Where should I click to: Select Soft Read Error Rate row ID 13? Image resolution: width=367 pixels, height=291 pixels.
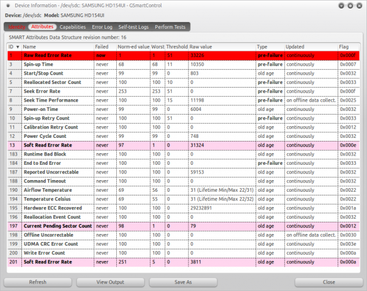click(x=183, y=145)
